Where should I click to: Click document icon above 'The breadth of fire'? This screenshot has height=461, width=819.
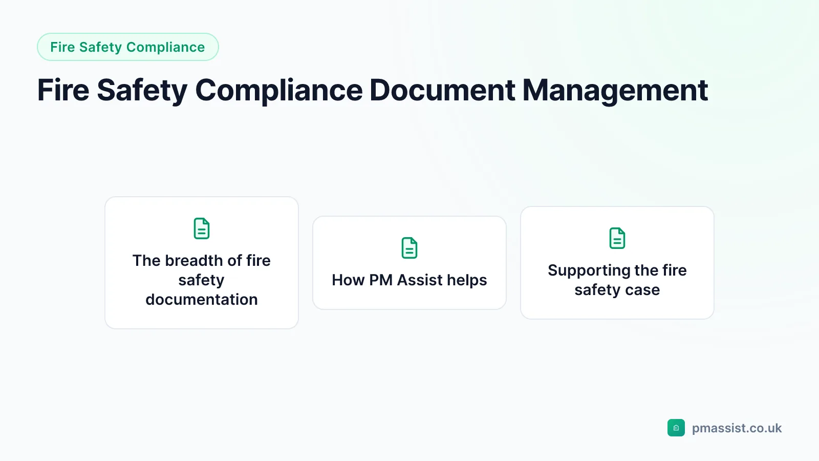click(x=202, y=228)
